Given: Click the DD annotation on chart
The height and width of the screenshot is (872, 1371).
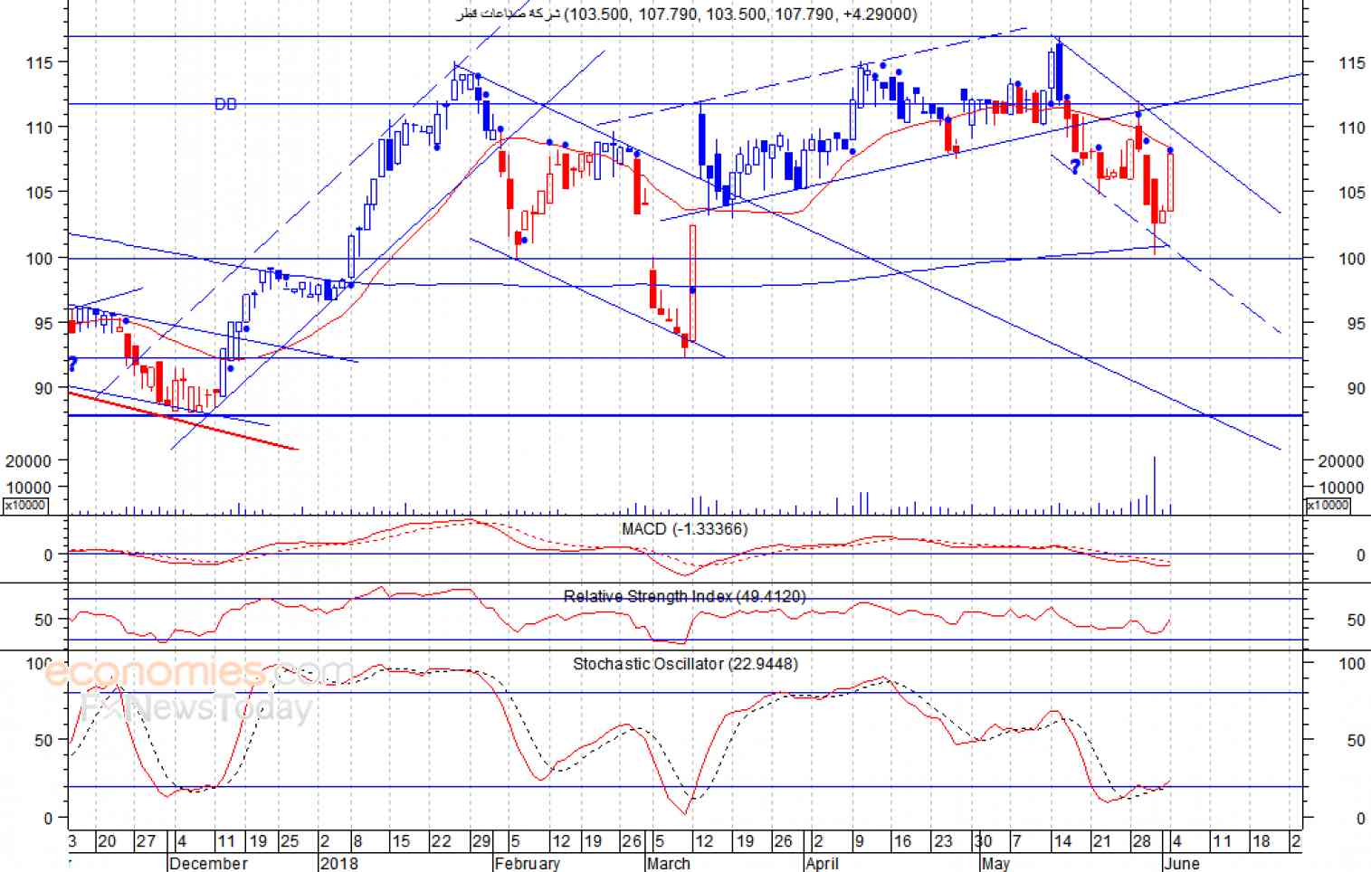Looking at the screenshot, I should [x=225, y=104].
